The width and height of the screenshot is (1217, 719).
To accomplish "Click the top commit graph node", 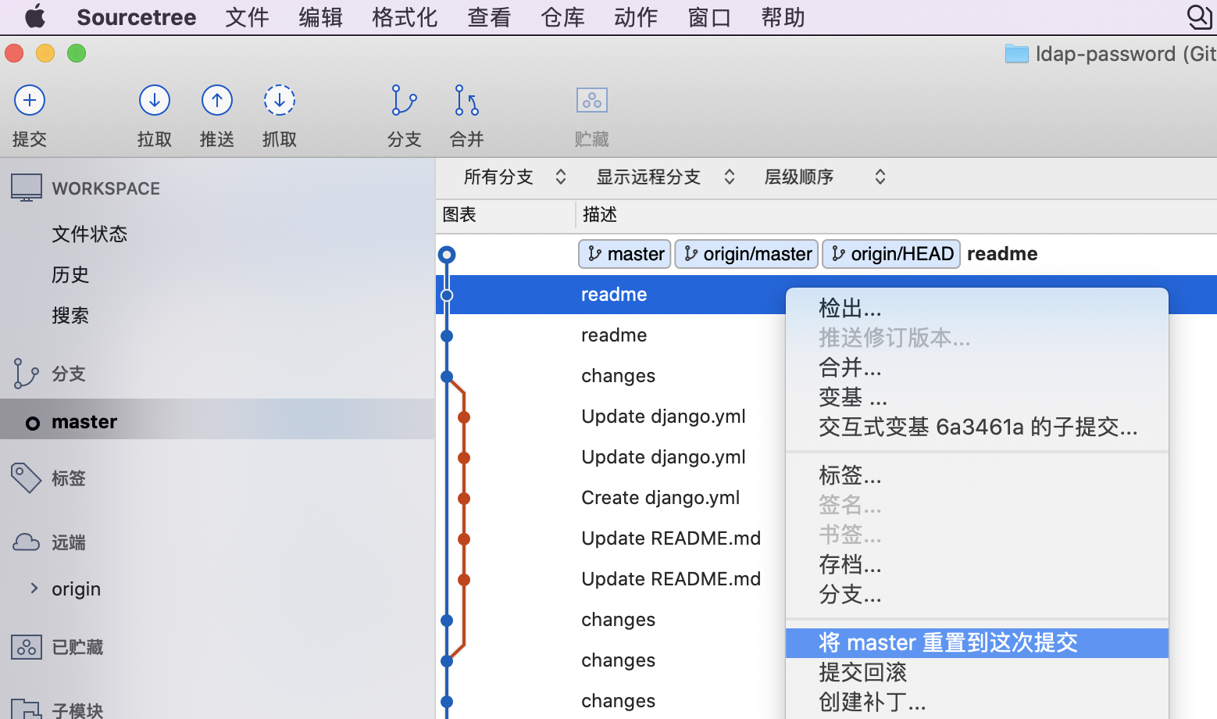I will point(447,255).
